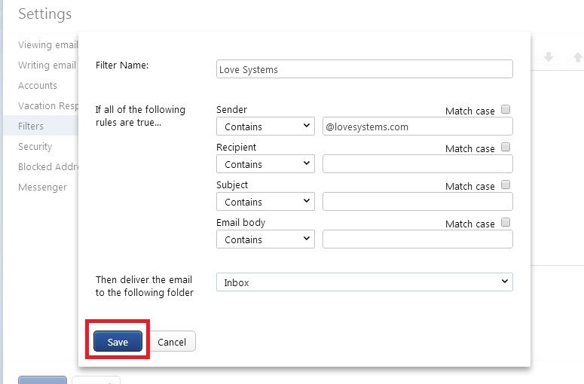Open the Filters settings section
The image size is (584, 384).
point(31,126)
